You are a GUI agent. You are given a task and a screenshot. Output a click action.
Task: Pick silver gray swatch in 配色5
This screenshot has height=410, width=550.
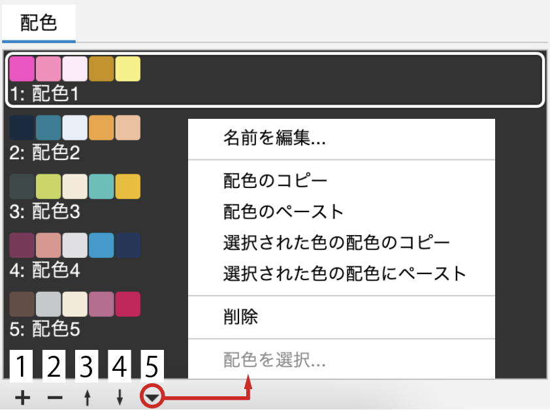[48, 304]
